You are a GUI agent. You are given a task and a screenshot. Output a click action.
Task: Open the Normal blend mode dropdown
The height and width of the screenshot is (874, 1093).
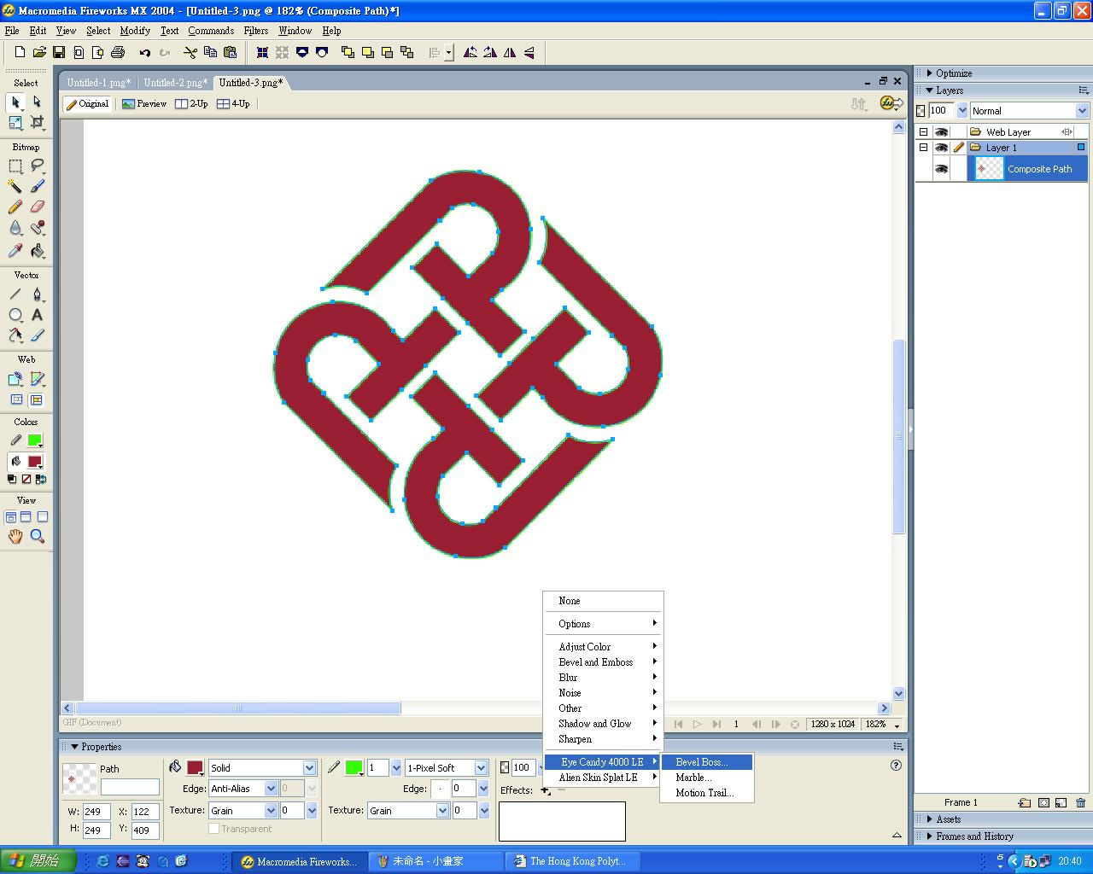click(1082, 111)
